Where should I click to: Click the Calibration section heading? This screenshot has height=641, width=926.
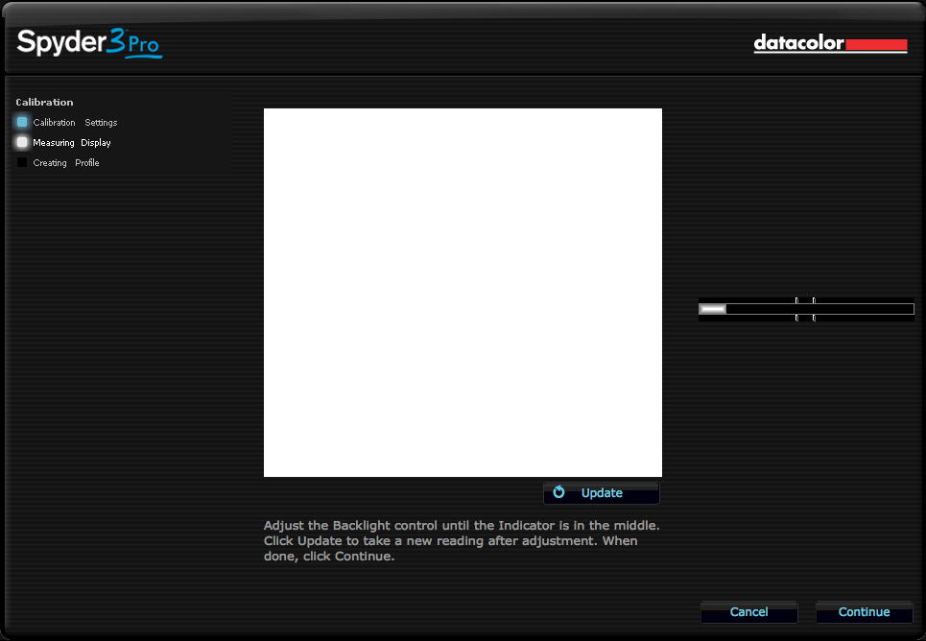tap(44, 102)
